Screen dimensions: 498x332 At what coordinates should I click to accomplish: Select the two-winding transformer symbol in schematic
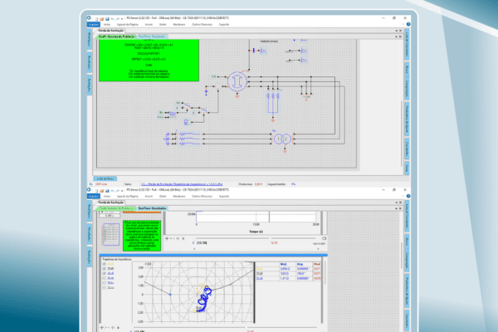coord(282,139)
